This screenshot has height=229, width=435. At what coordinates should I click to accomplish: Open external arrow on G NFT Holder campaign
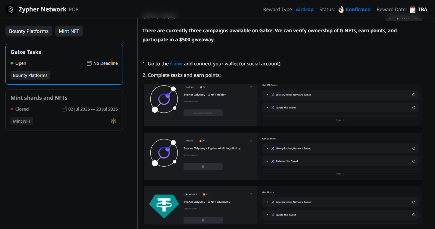pos(251,87)
